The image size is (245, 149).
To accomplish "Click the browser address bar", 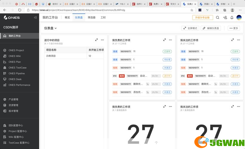I will (110, 10).
